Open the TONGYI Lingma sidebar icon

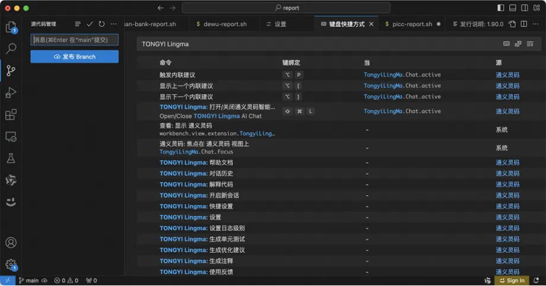pyautogui.click(x=11, y=180)
